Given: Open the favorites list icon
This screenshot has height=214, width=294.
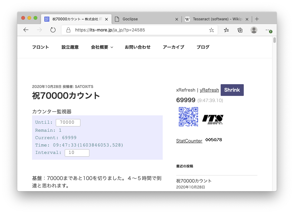Looking at the screenshot, I should 227,30.
